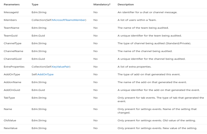Select the NewValue parameter cell
The width and height of the screenshot is (207, 134).
pos(10,128)
